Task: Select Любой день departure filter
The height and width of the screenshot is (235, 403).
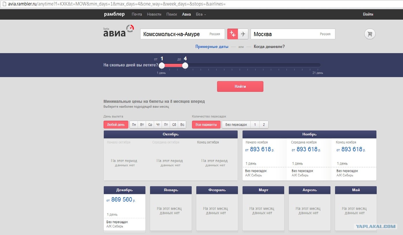Action: click(x=116, y=125)
